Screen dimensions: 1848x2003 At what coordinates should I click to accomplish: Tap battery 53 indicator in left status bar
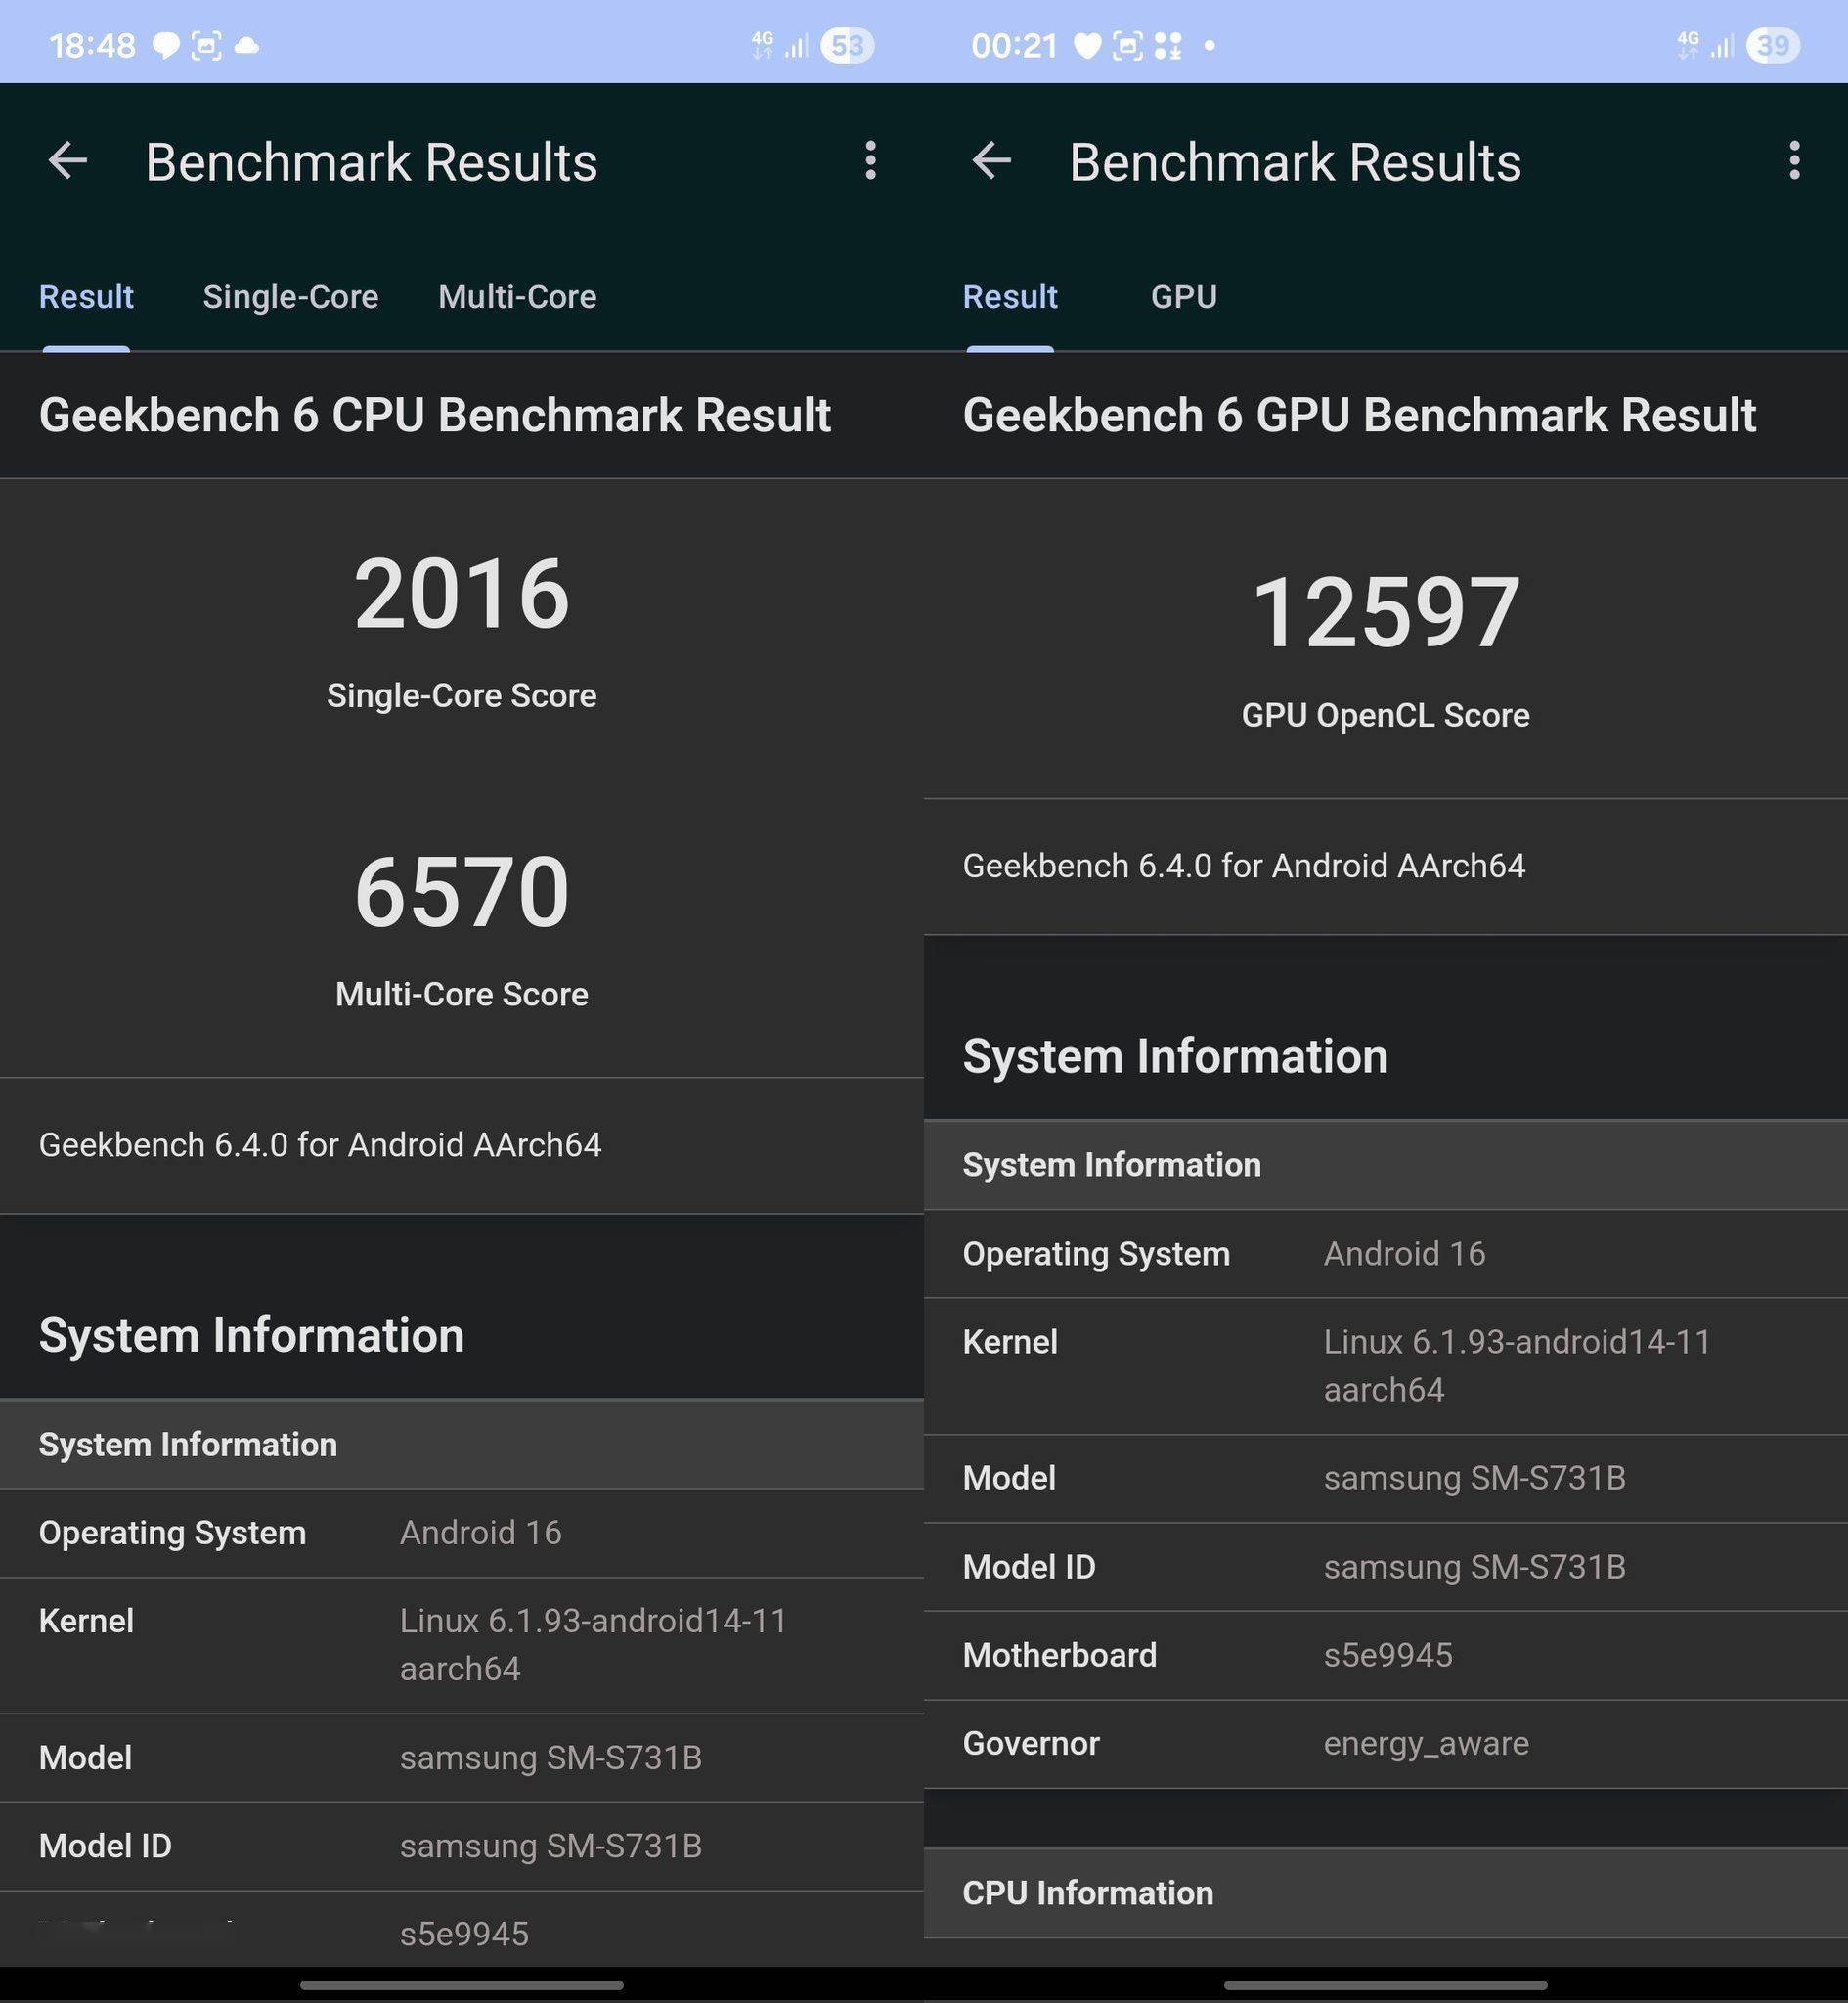point(848,46)
